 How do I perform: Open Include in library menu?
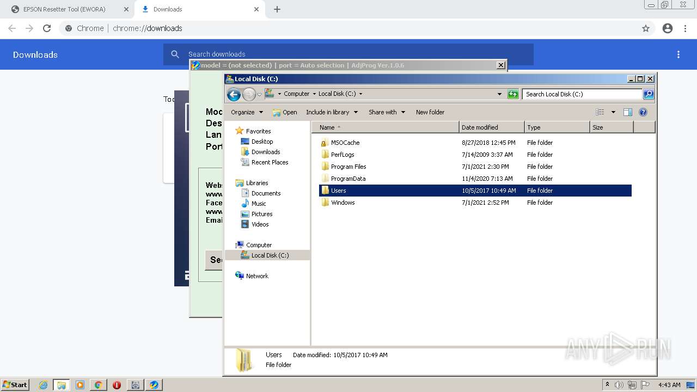pyautogui.click(x=332, y=112)
